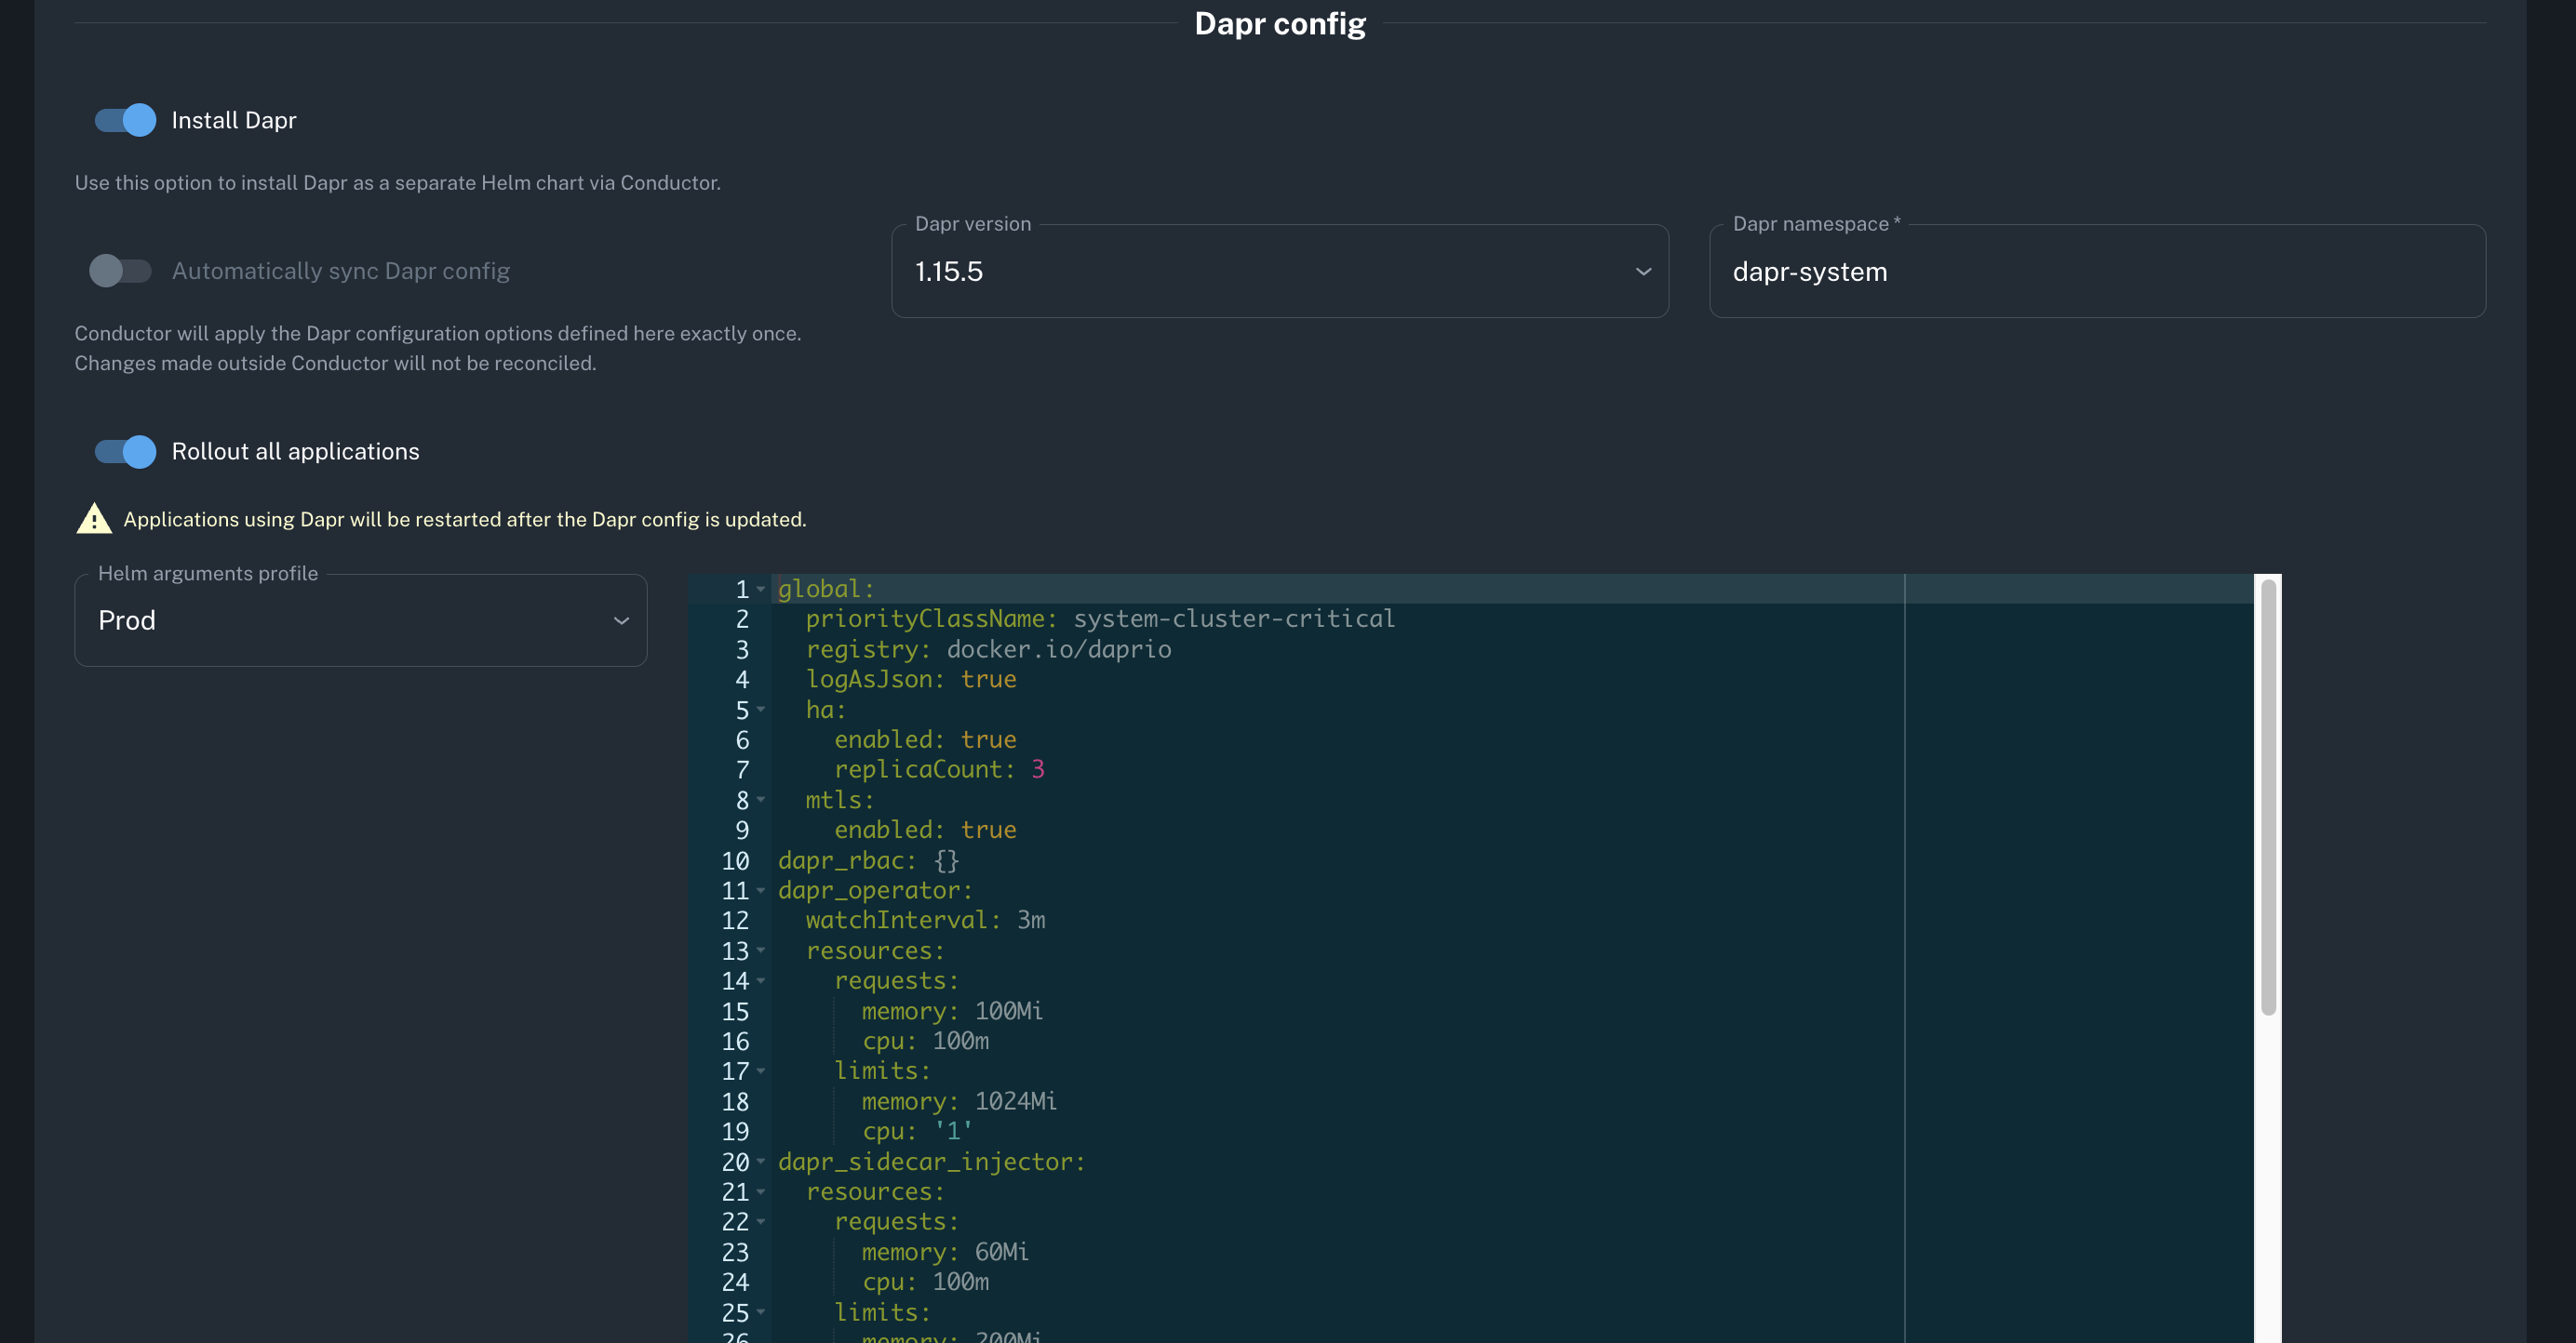This screenshot has height=1343, width=2576.
Task: Click the Dapr config section heading
Action: tap(1280, 23)
